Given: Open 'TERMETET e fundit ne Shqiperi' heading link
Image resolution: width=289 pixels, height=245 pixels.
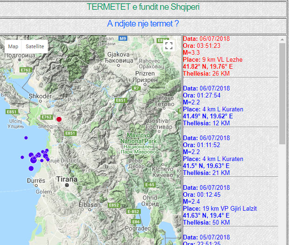Looking at the screenshot, I should (x=144, y=7).
